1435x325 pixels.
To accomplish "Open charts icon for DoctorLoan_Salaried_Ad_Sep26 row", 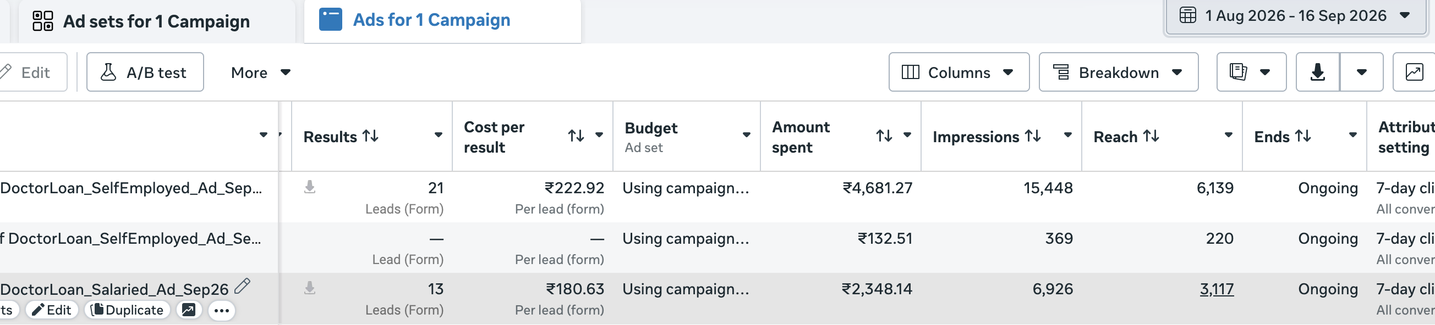I will click(x=189, y=310).
